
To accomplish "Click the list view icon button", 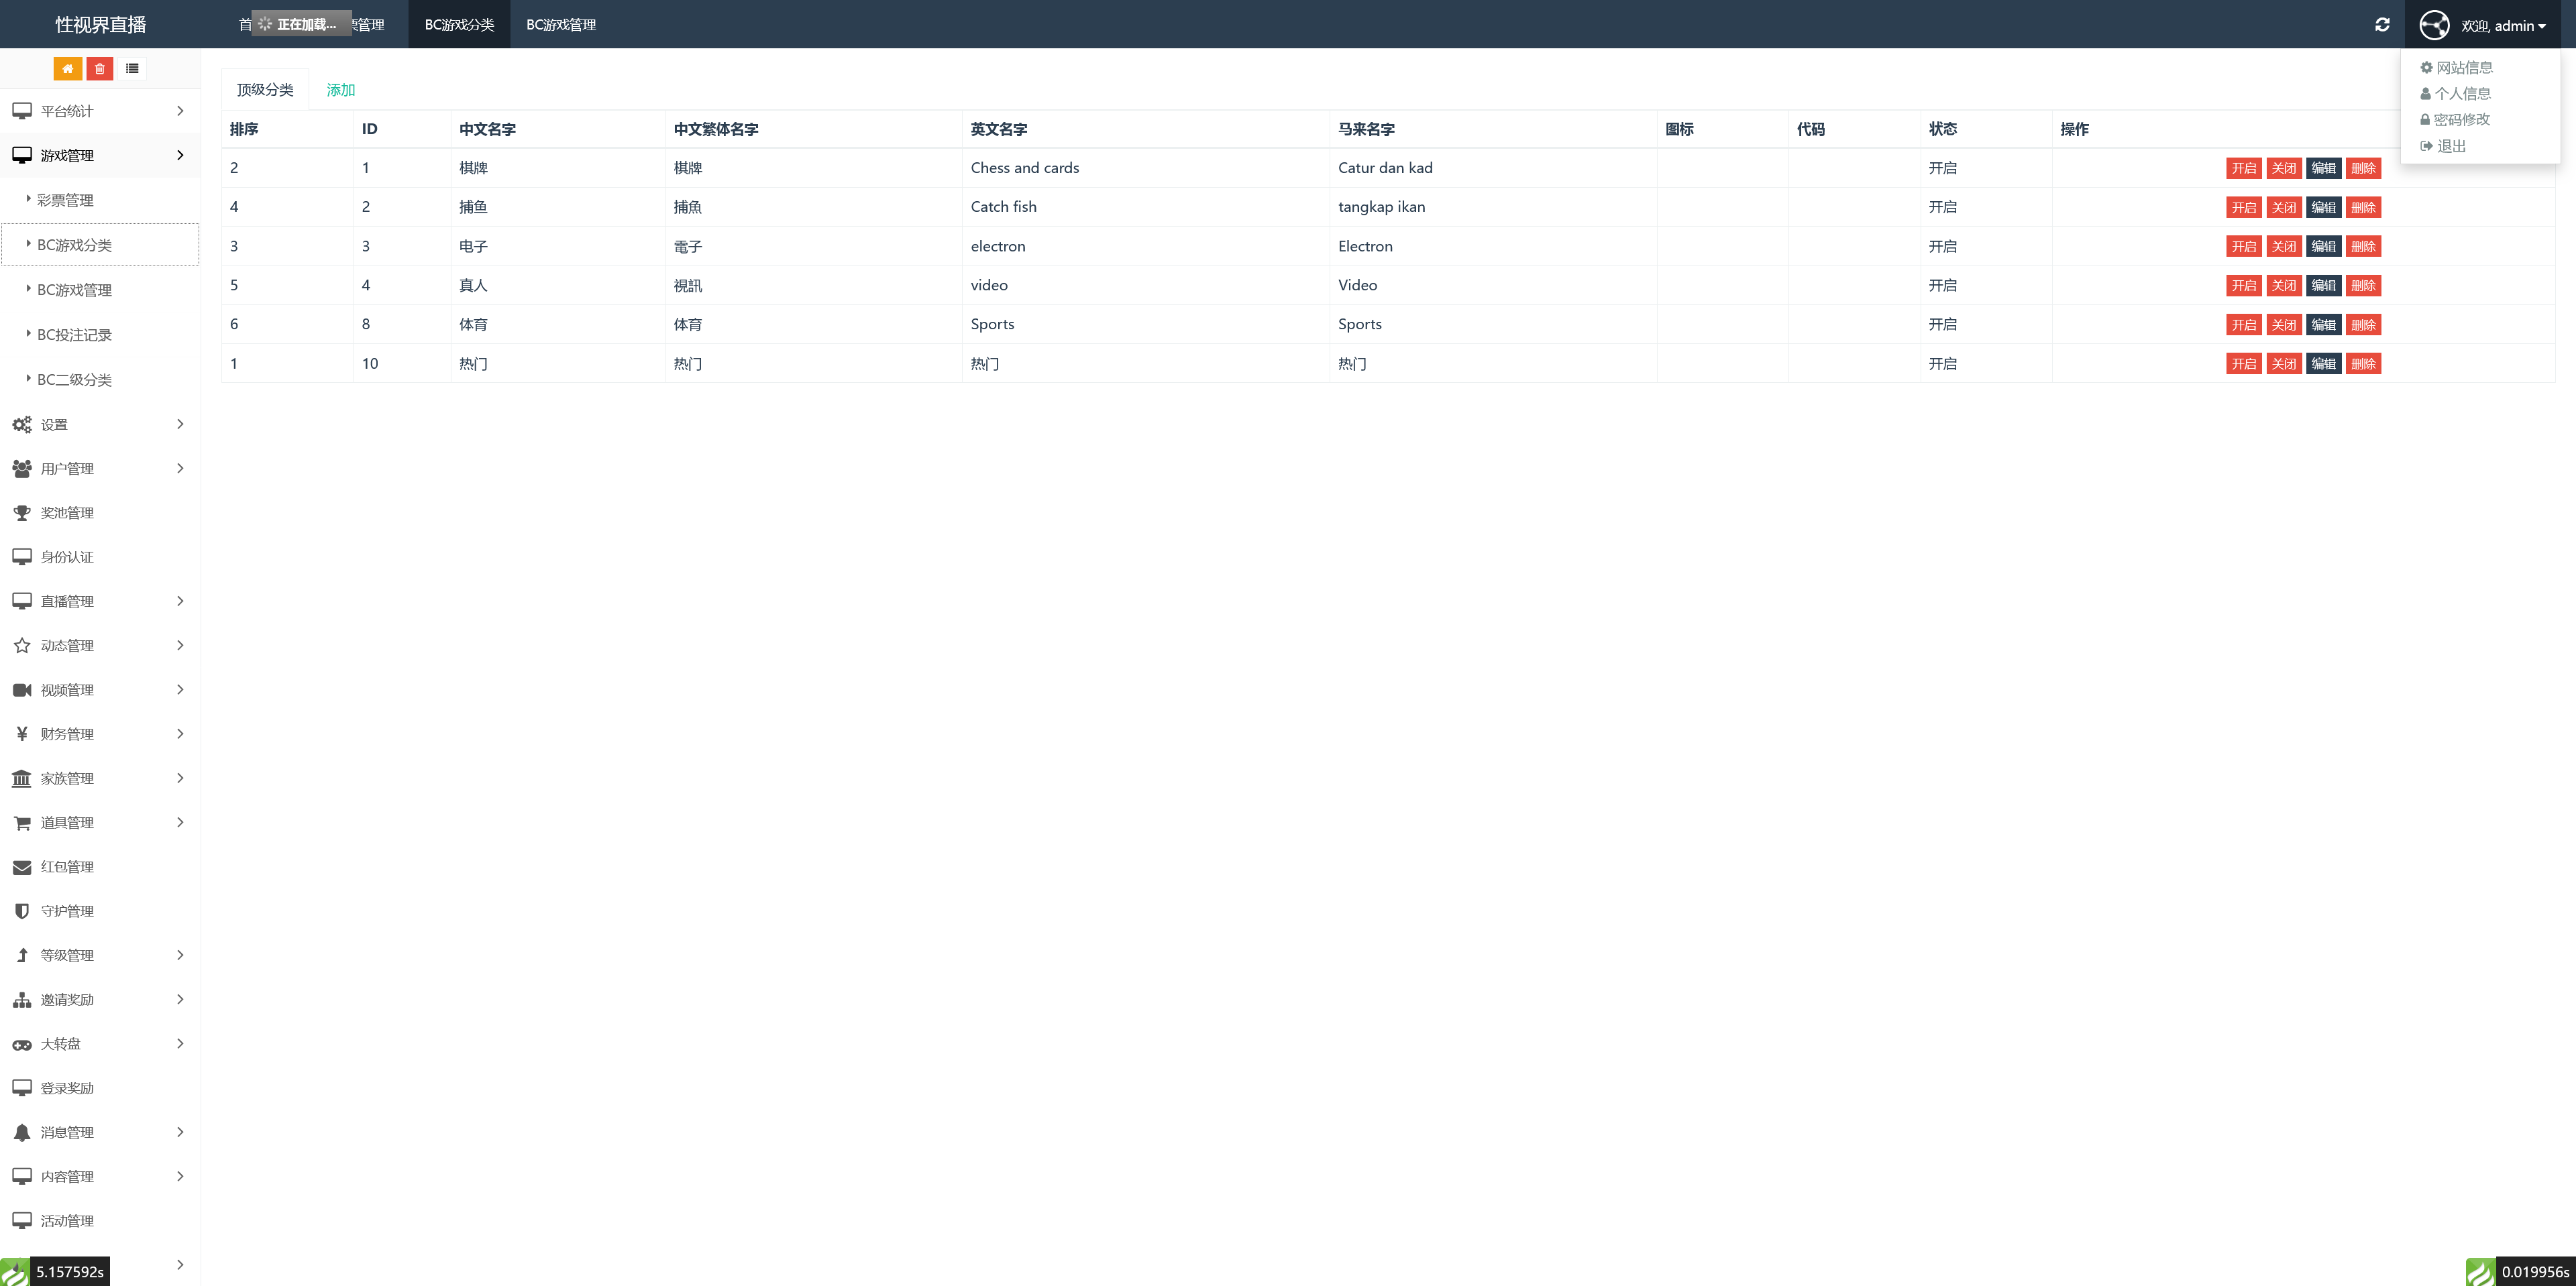I will (x=132, y=69).
